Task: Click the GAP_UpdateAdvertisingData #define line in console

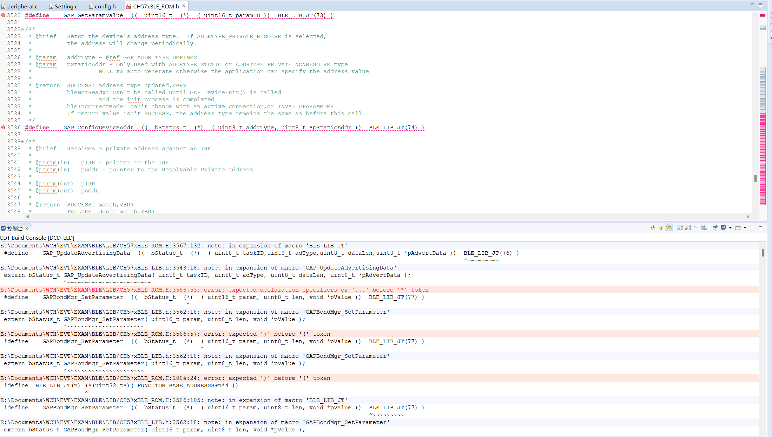Action: tap(261, 253)
